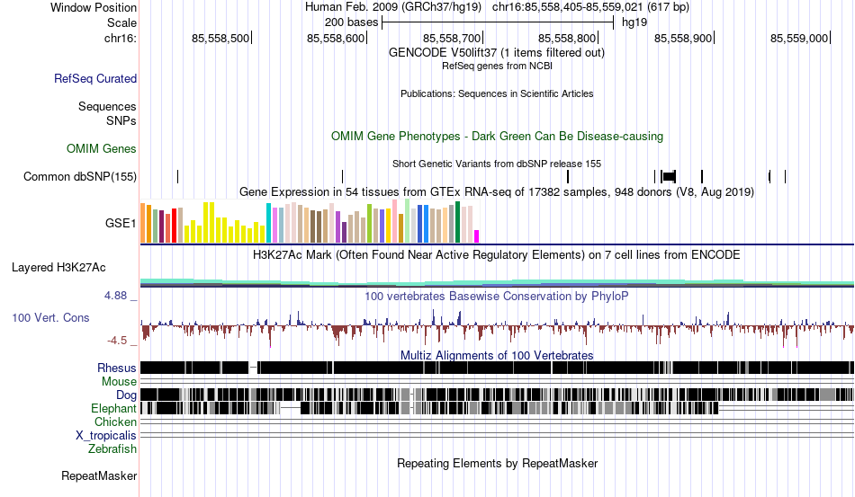
Task: Select the Rhesus alignment label
Action: pos(117,368)
